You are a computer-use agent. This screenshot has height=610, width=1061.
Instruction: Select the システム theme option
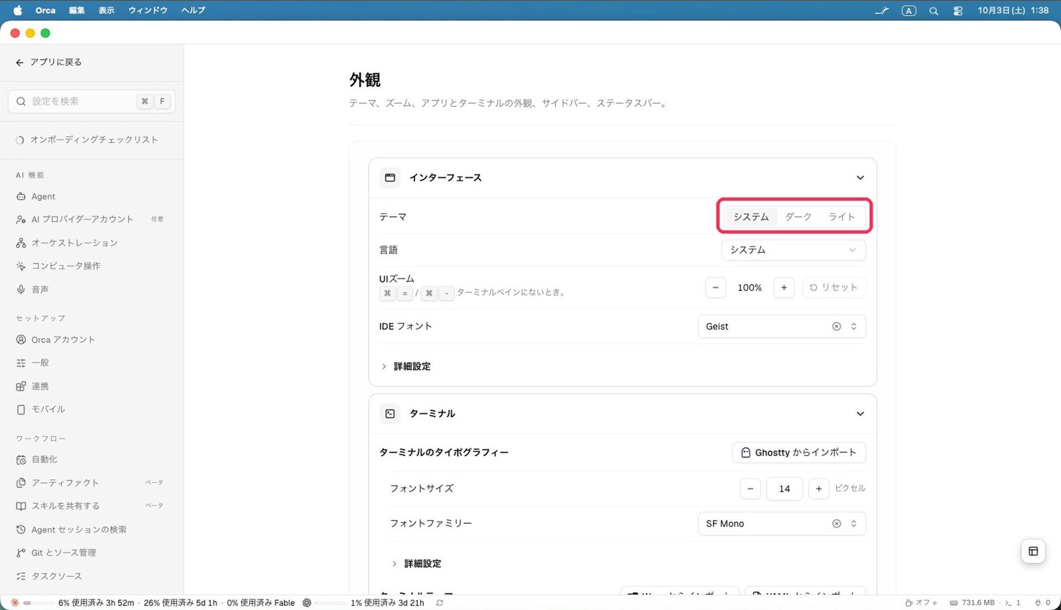(x=751, y=217)
